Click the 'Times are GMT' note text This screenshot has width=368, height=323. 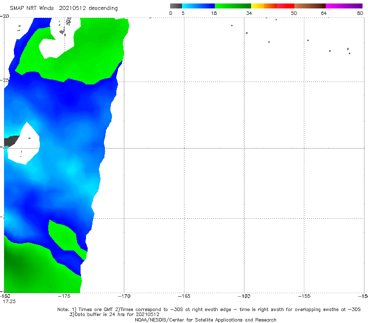click(x=95, y=310)
